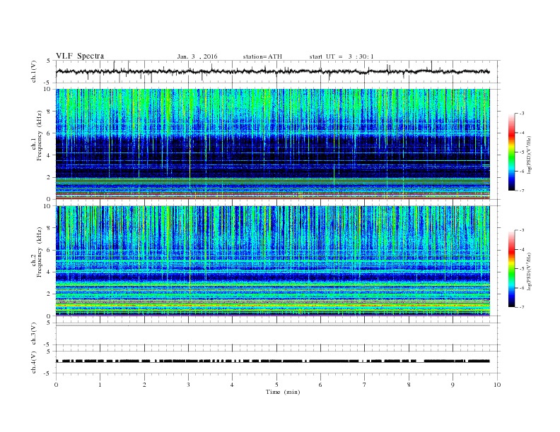This screenshot has height=432, width=560.
Task: Click the ch.2 colorbar "log(PSD)(V²/Hz)" label
Action: (529, 271)
